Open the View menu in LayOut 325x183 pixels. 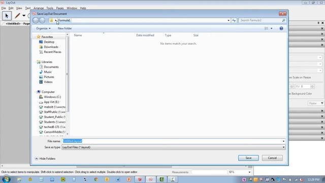pyautogui.click(x=19, y=8)
